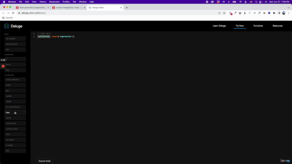Insert the 'info' snippet
This screenshot has height=164, width=292.
[15, 50]
